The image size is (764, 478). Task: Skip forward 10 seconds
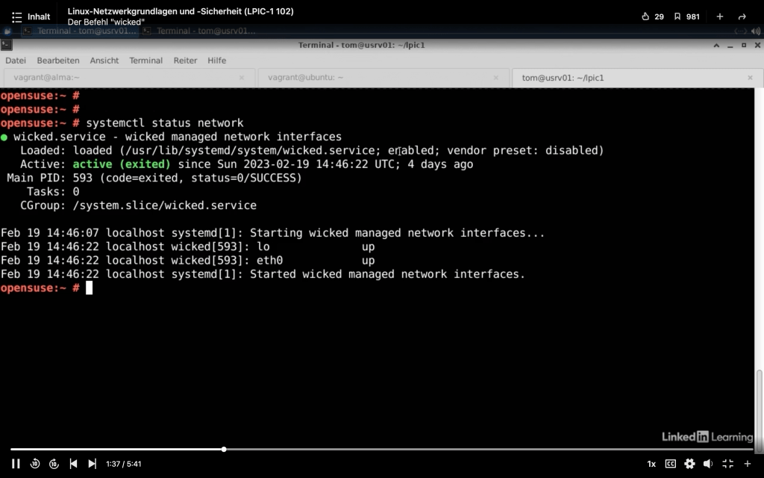pyautogui.click(x=54, y=464)
